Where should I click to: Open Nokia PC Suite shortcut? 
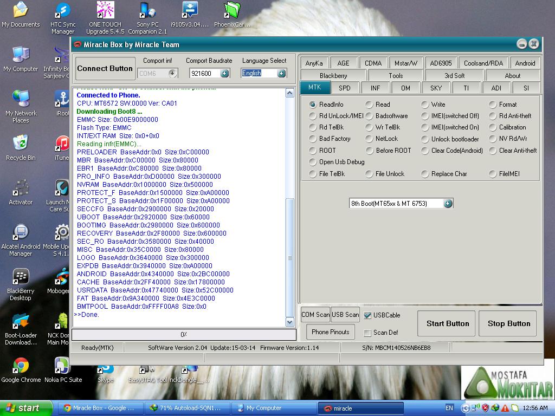(63, 370)
